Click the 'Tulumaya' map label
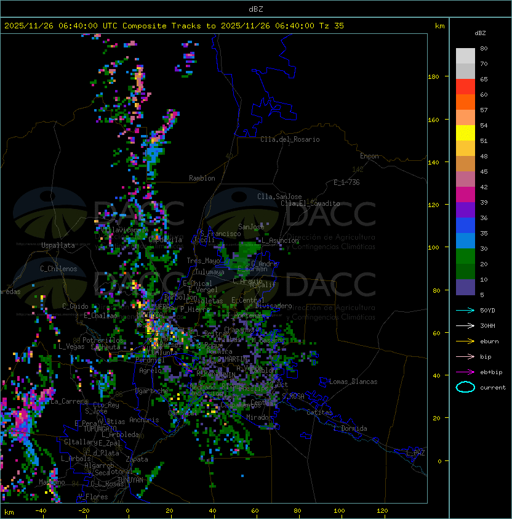512x519 pixels. pos(210,272)
